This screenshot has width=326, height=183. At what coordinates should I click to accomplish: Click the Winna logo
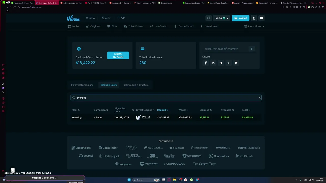(x=73, y=18)
